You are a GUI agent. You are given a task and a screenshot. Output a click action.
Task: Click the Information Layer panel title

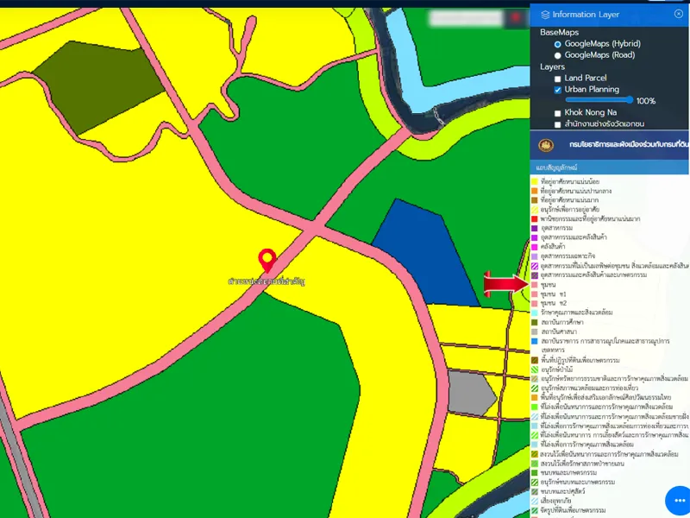(586, 15)
